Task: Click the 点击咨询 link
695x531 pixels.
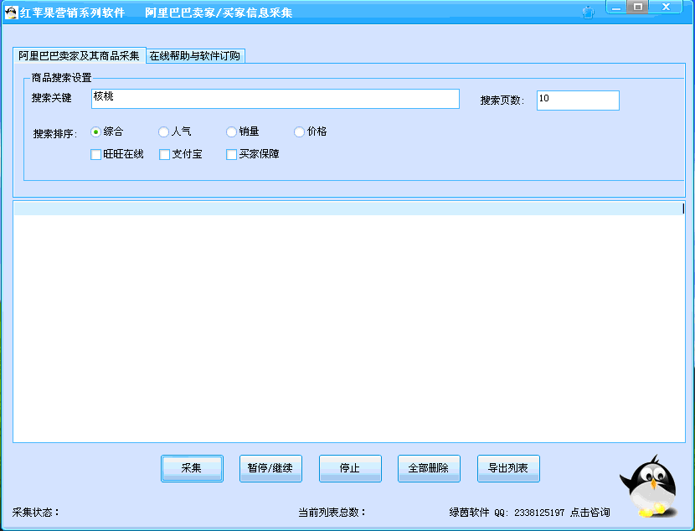Action: pos(590,513)
